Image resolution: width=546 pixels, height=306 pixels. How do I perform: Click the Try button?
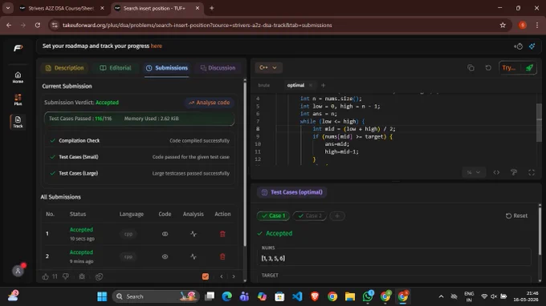click(x=509, y=68)
